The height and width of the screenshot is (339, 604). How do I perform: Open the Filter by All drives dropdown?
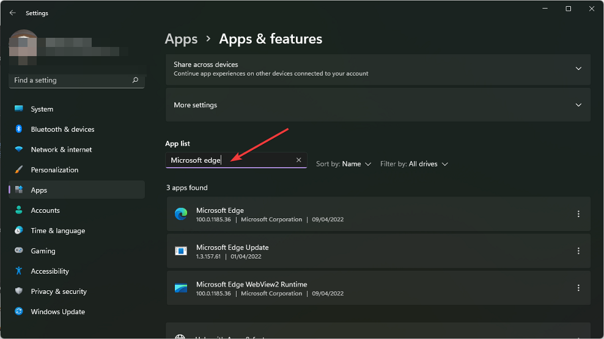tap(414, 164)
